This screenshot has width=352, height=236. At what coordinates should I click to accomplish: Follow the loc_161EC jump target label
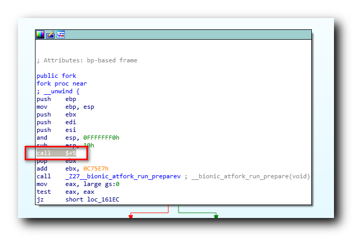click(103, 199)
